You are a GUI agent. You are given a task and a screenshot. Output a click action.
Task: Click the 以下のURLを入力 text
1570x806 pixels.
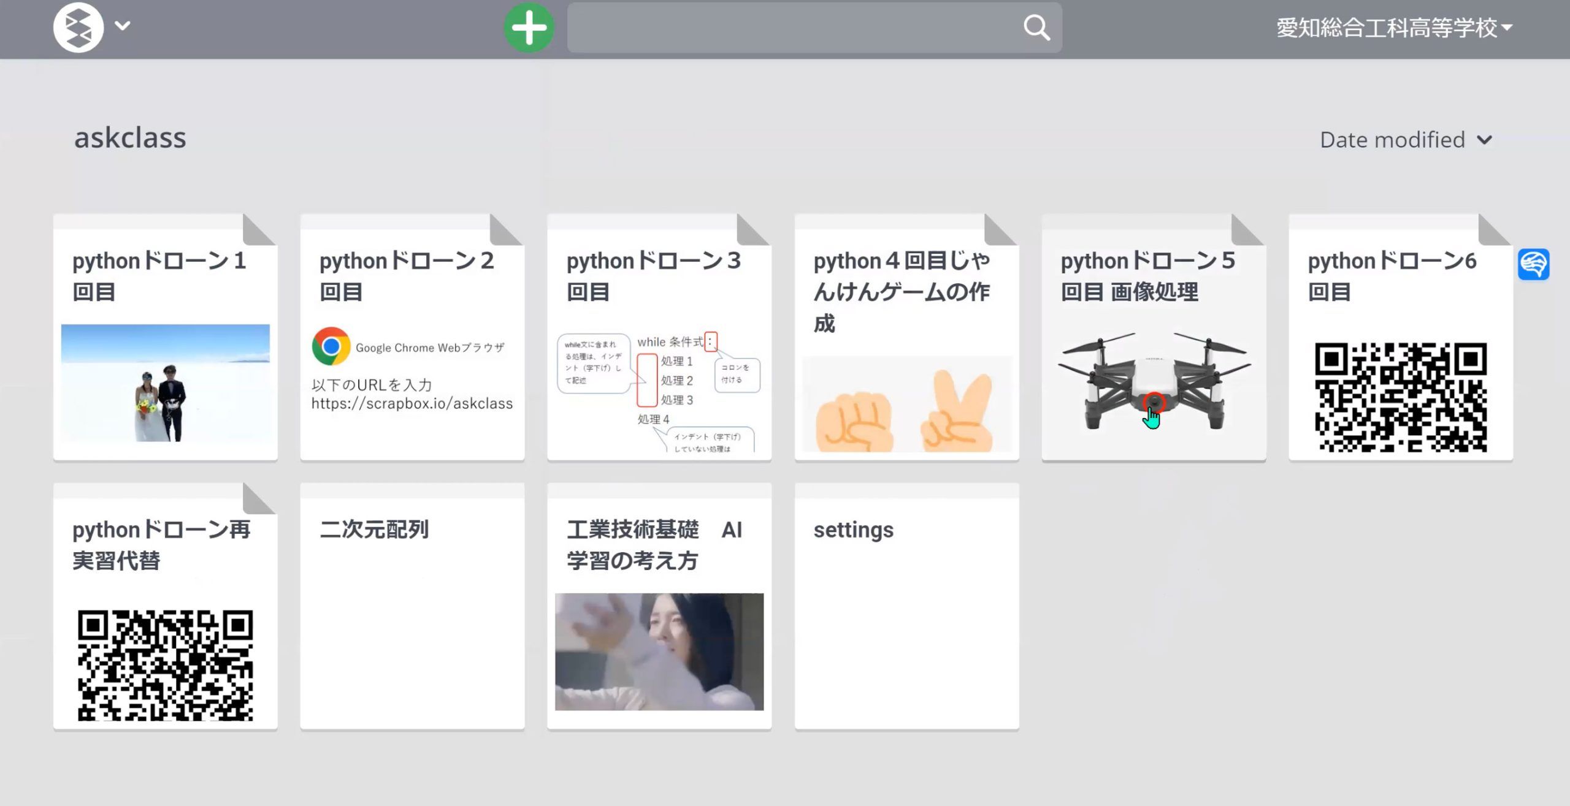(x=372, y=385)
